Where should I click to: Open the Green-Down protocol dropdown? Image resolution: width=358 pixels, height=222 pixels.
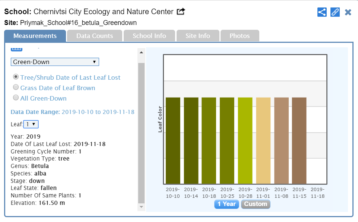55,62
